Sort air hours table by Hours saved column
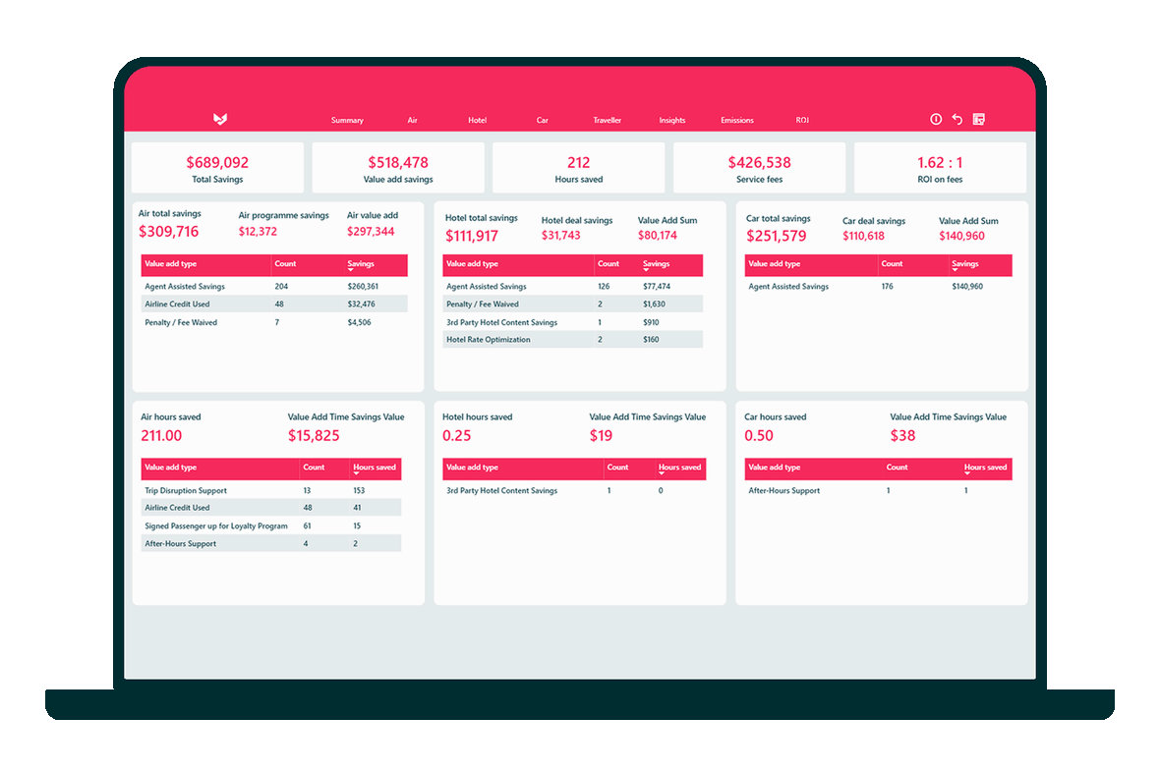1160x771 pixels. pos(375,468)
